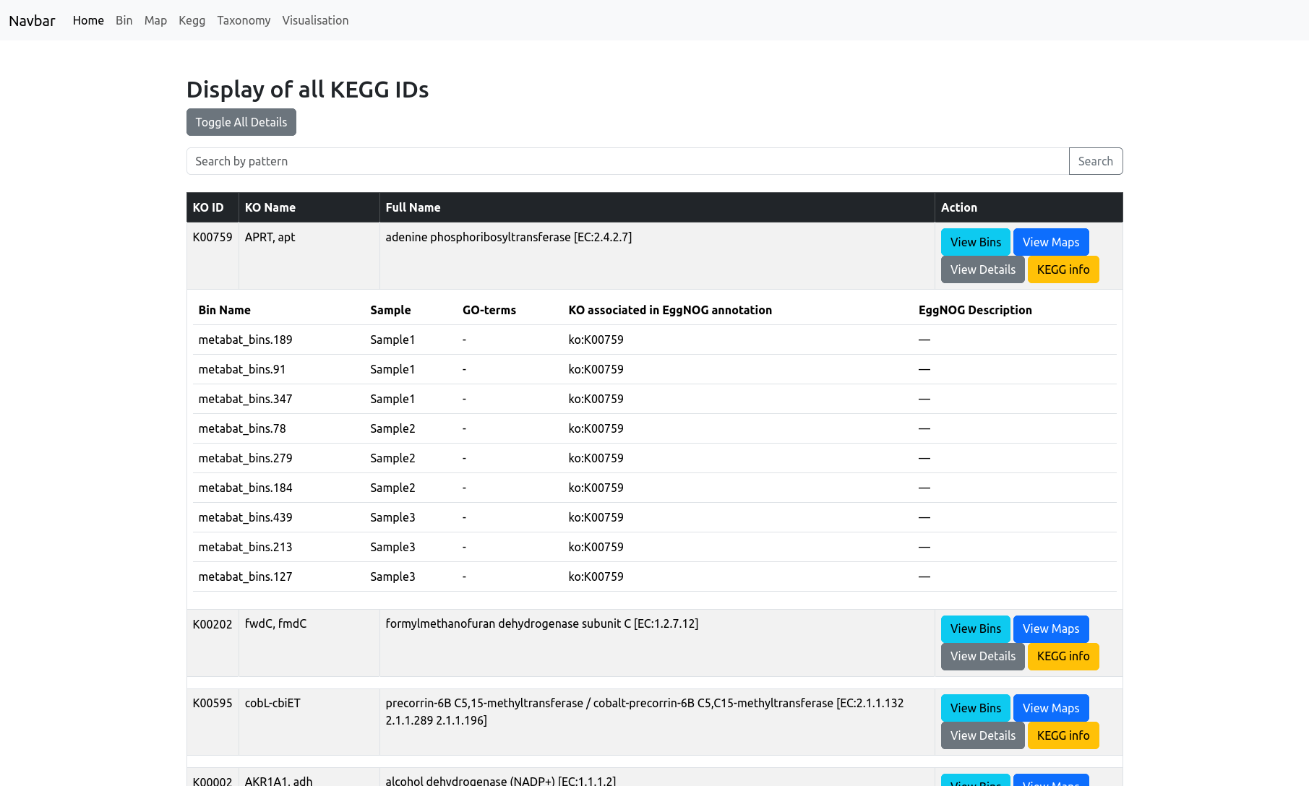View Bins for K00202 fwdC row

point(975,629)
